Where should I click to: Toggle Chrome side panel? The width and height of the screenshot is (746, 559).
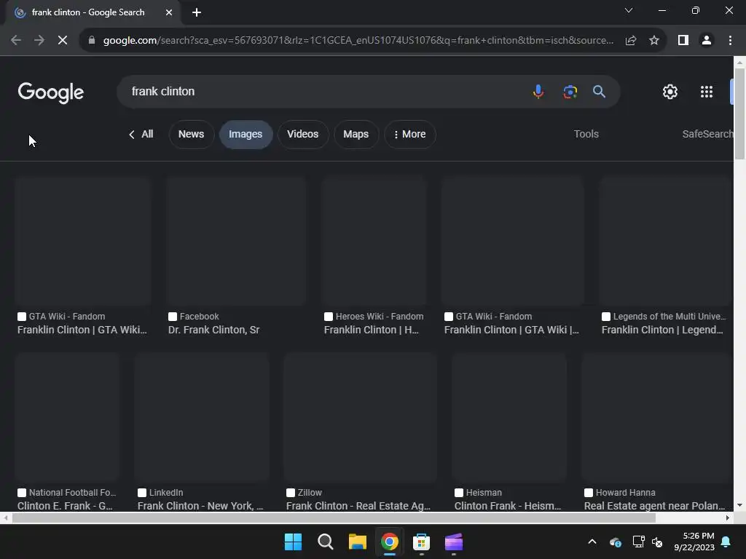pos(683,41)
